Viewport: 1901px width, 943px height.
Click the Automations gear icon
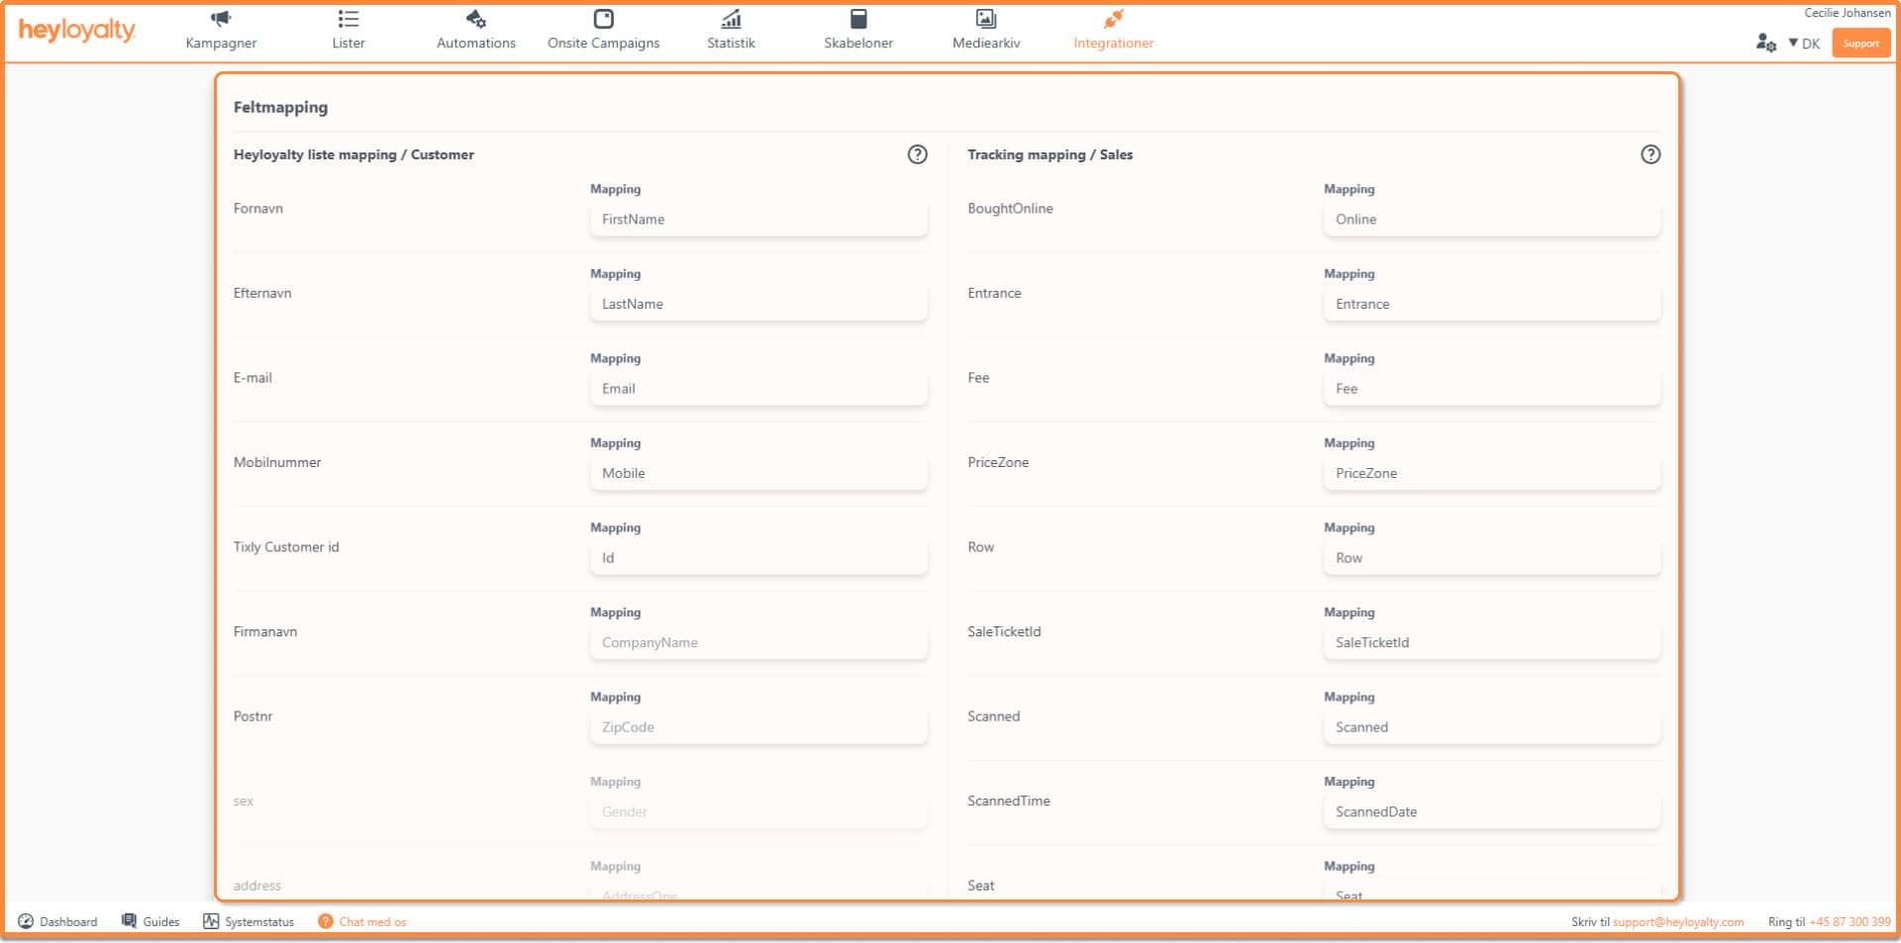pyautogui.click(x=476, y=19)
